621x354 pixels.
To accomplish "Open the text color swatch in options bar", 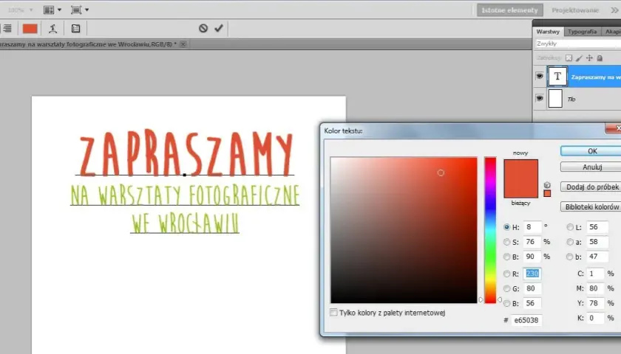I will [30, 29].
